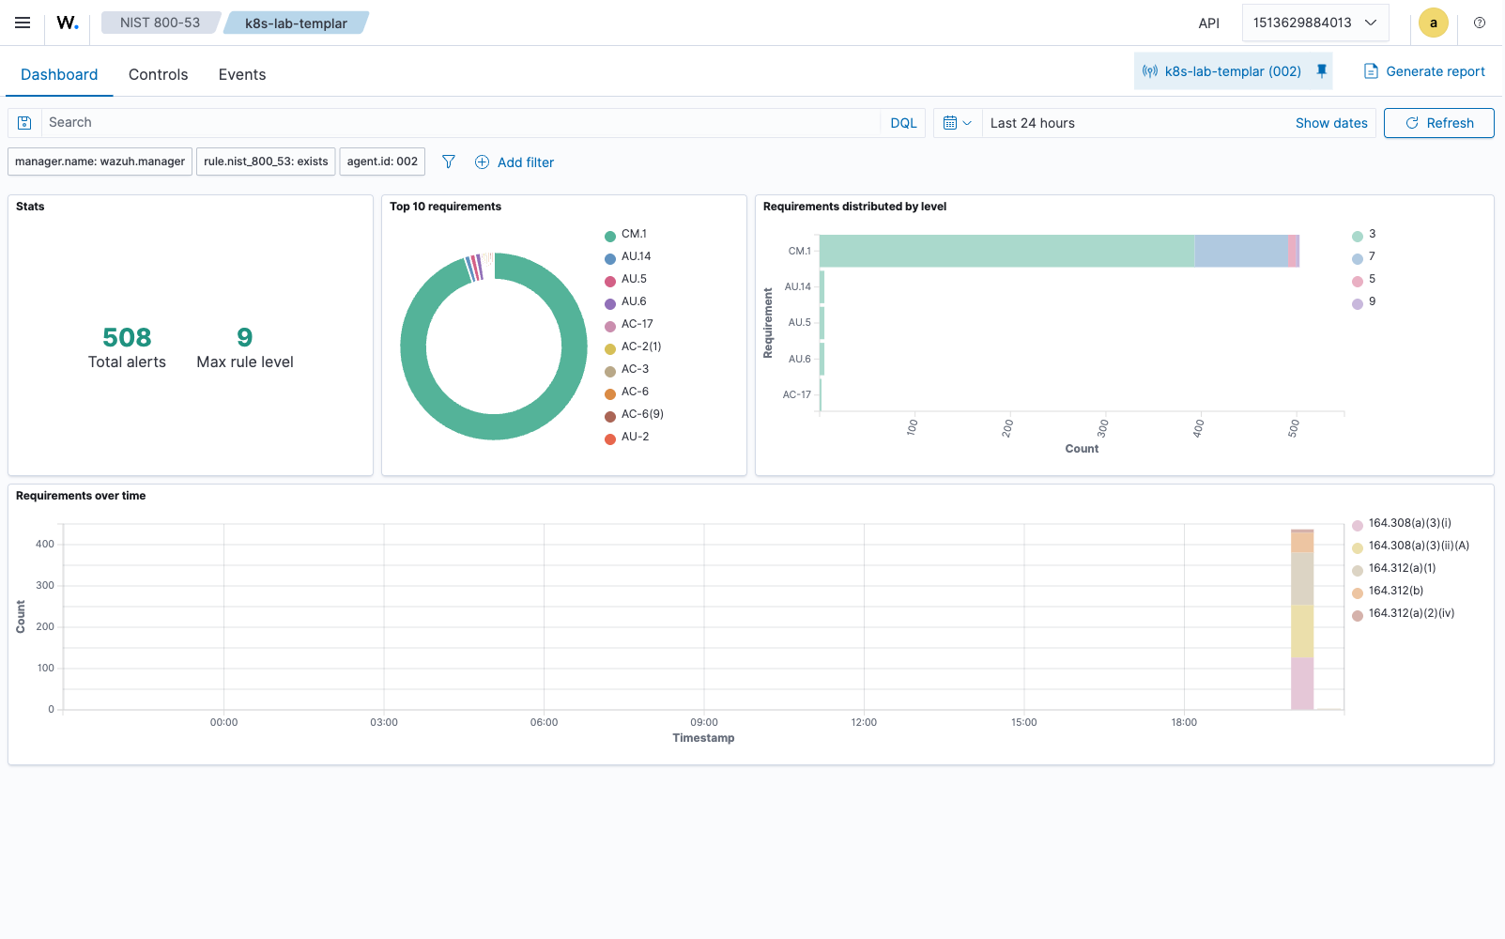Screen dimensions: 1505x939
Task: Click Show dates link
Action: [x=1331, y=123]
